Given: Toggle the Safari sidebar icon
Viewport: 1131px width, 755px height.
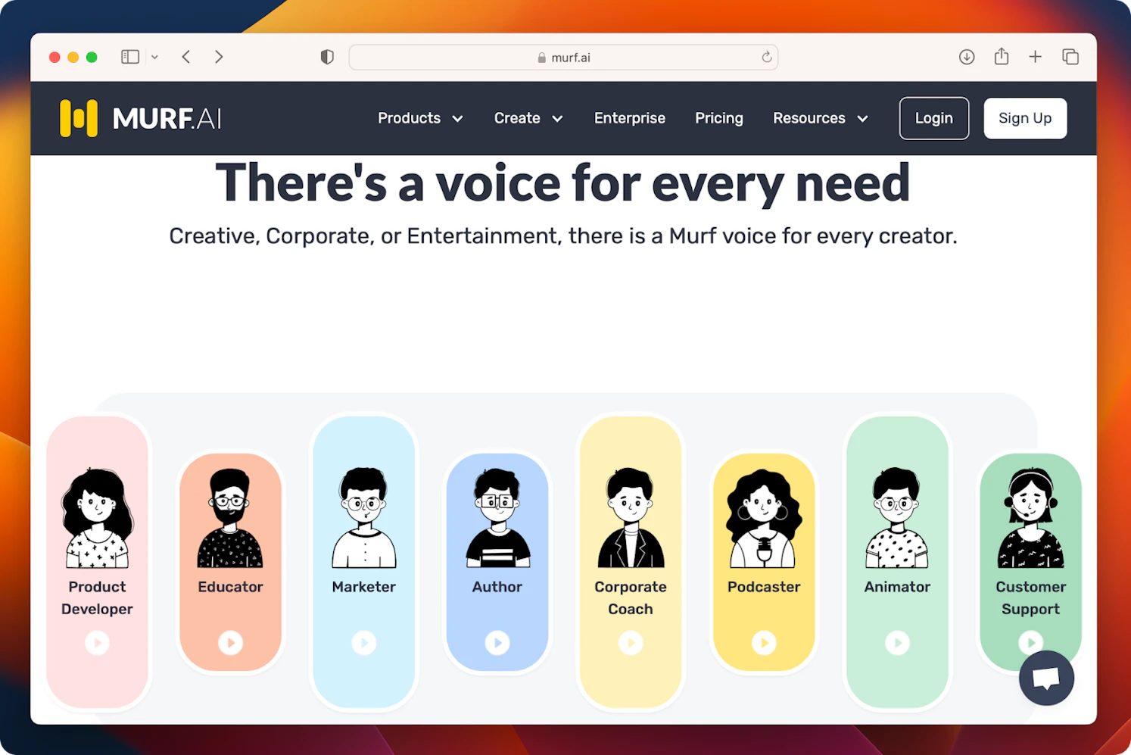Looking at the screenshot, I should click(x=130, y=57).
